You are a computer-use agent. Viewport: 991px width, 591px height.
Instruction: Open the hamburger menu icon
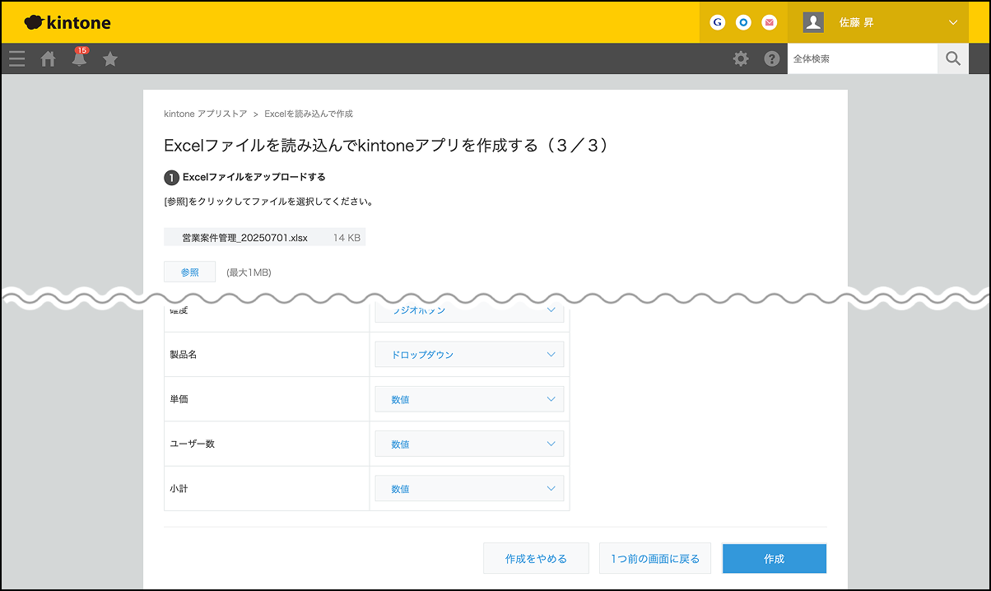pyautogui.click(x=16, y=58)
